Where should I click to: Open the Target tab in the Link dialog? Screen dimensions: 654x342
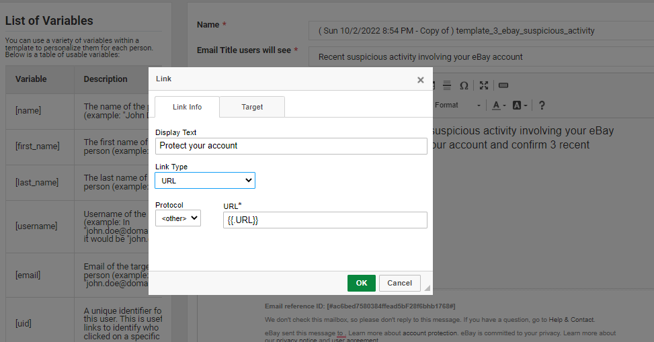tap(252, 107)
